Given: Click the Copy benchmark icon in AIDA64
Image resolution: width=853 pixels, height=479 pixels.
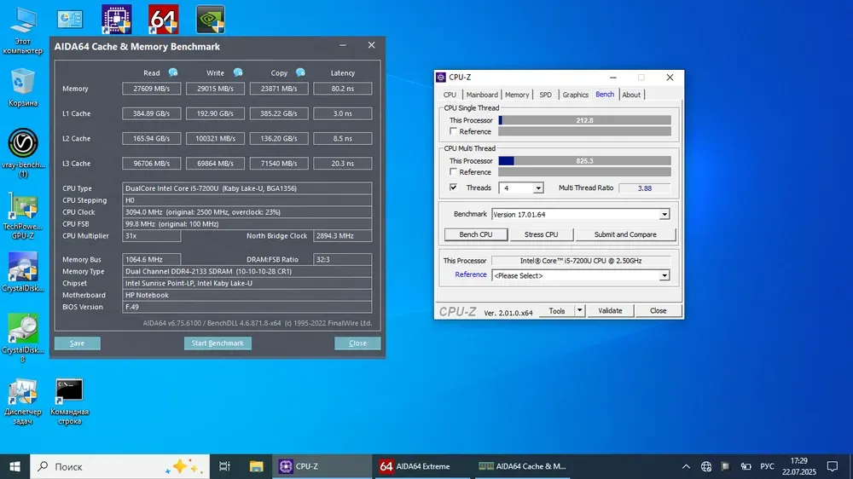Looking at the screenshot, I should pyautogui.click(x=300, y=72).
